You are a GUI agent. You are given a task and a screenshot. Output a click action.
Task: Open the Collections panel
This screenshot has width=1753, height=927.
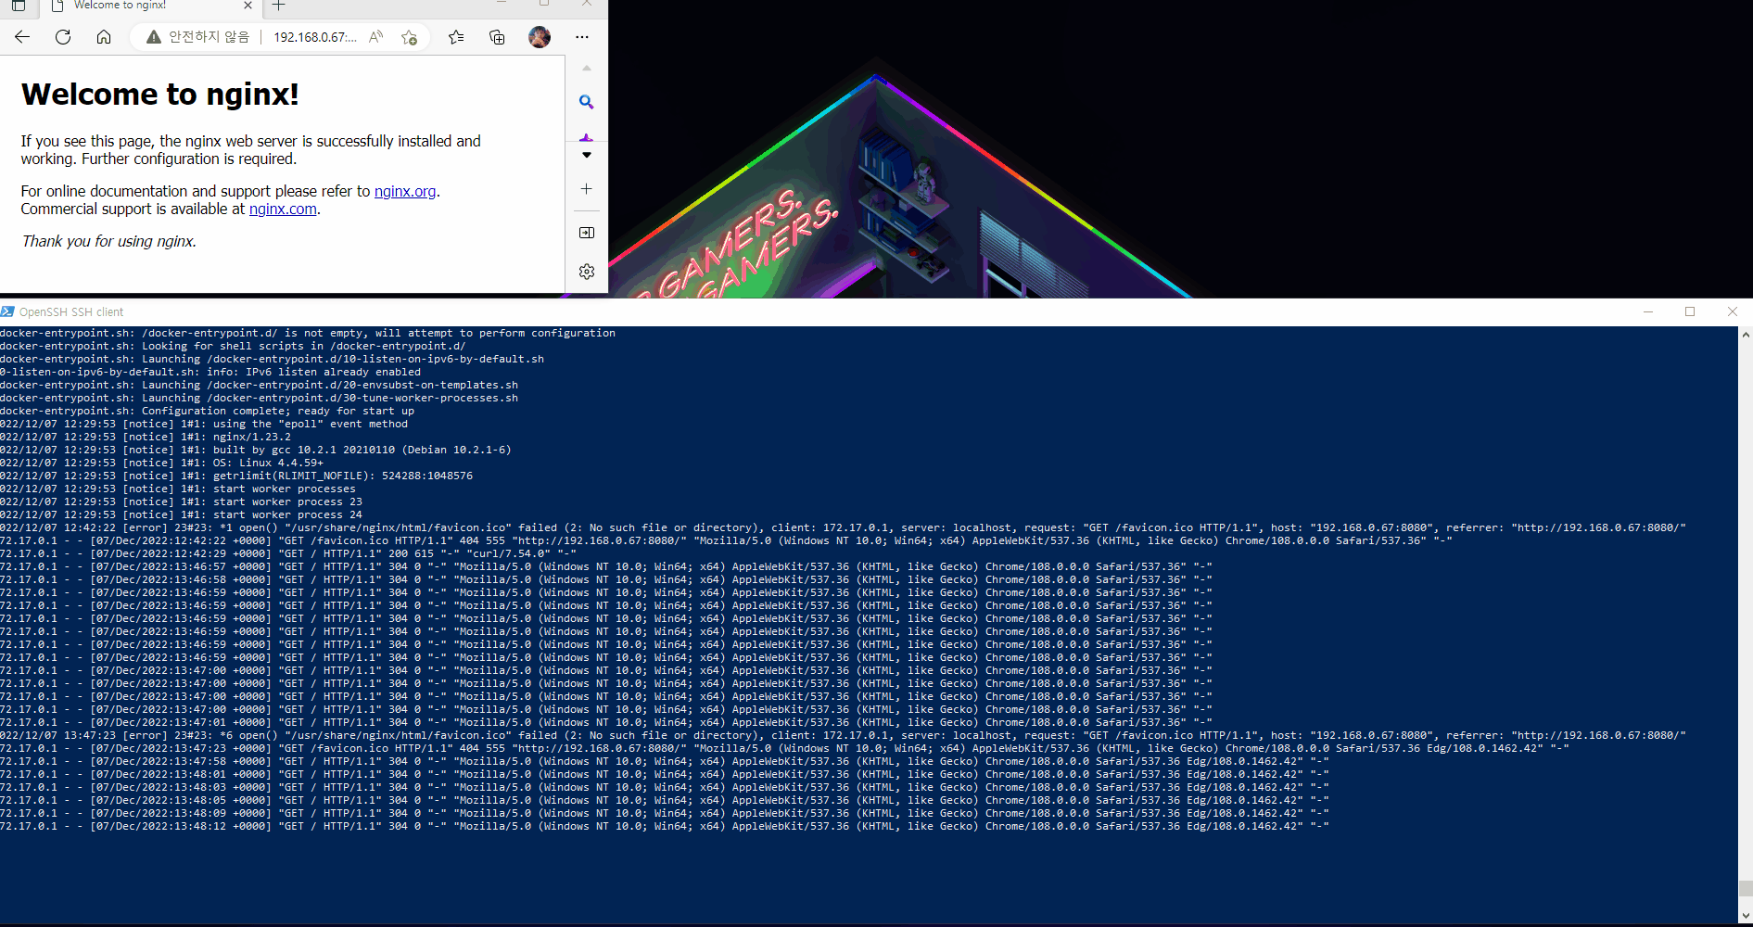click(x=497, y=37)
